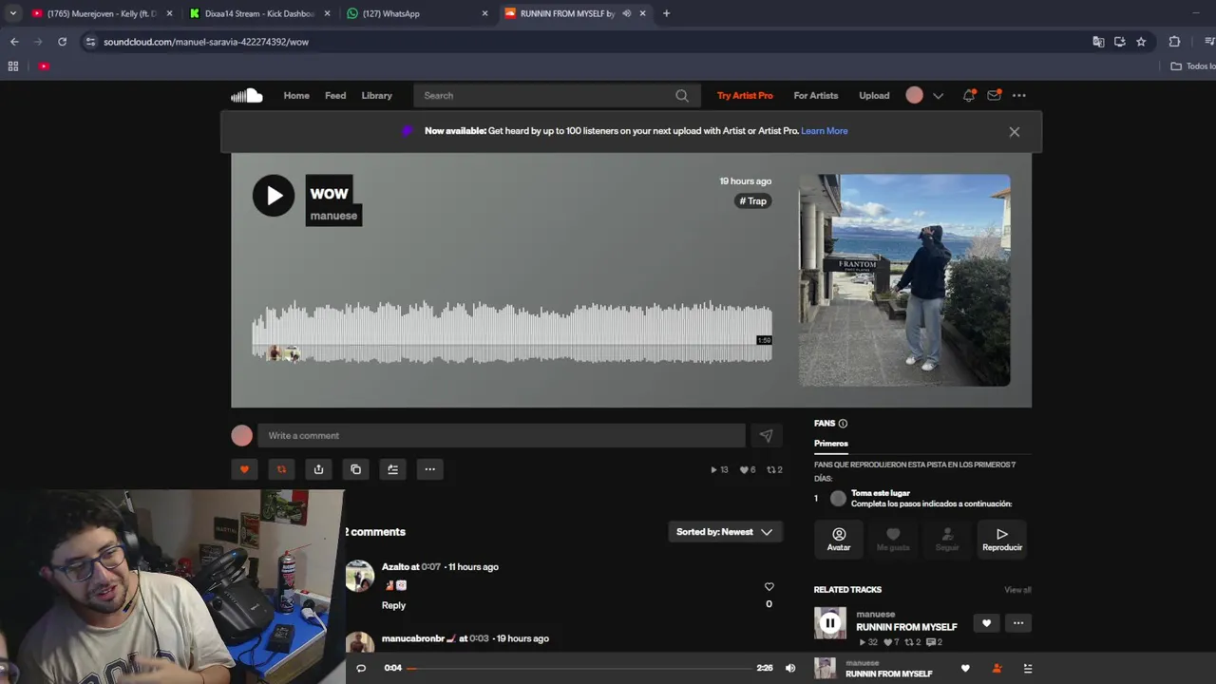Open the browser extensions puzzle icon

click(1174, 42)
